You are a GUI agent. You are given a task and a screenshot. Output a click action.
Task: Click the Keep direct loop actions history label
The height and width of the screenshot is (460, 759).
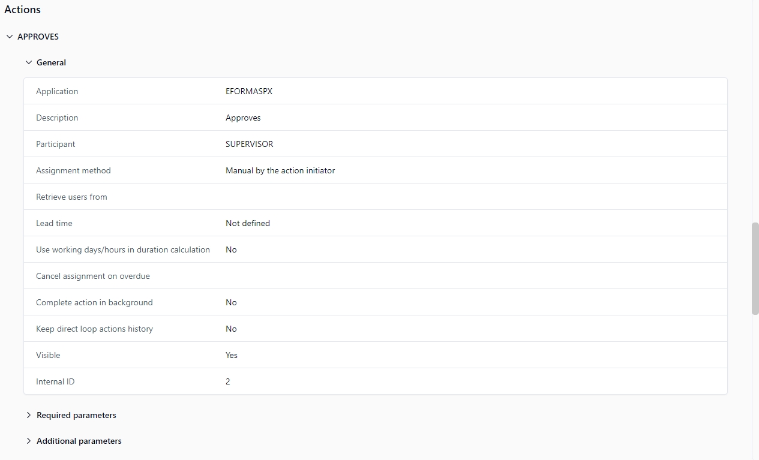pyautogui.click(x=94, y=329)
